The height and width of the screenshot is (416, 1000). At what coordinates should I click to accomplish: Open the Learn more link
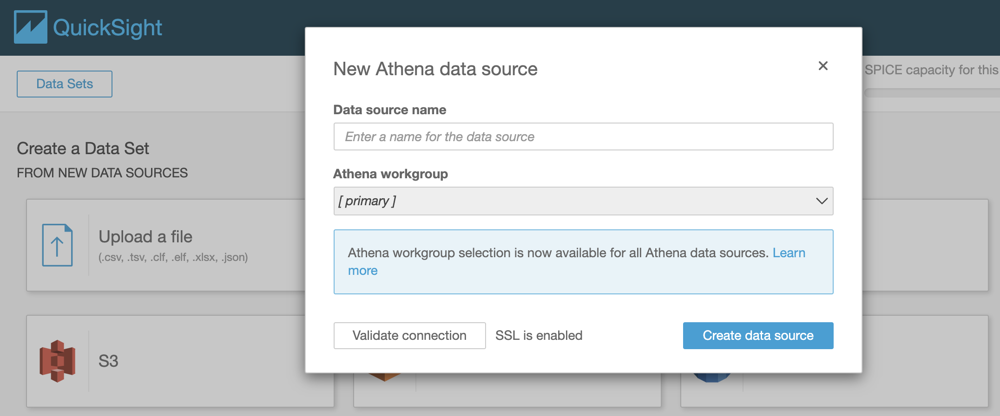pyautogui.click(x=789, y=253)
